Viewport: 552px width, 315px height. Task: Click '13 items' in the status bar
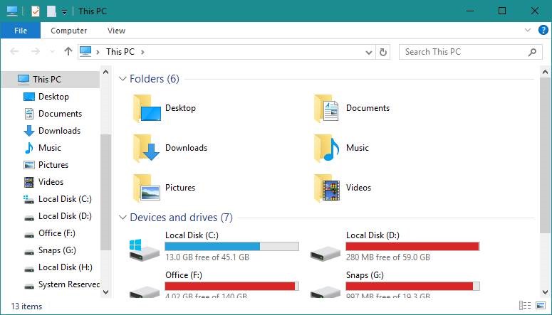pyautogui.click(x=26, y=306)
